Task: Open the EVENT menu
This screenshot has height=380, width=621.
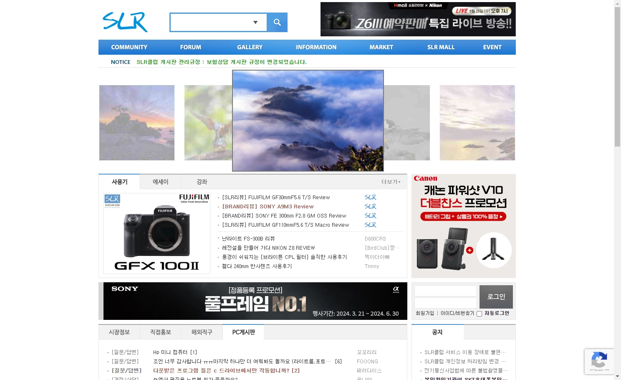Action: click(492, 47)
